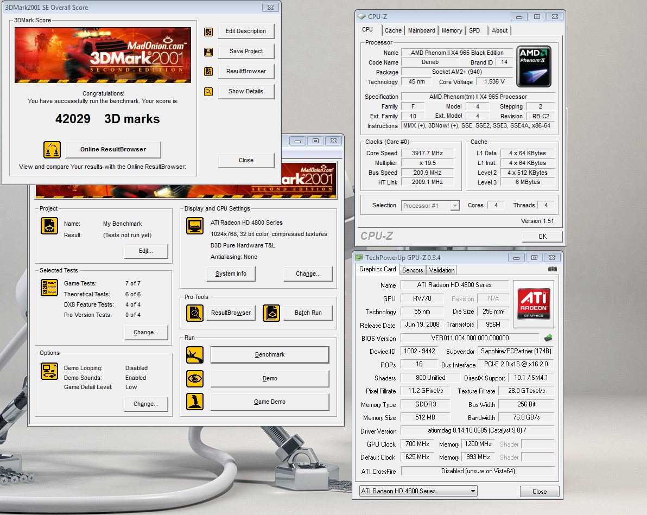The height and width of the screenshot is (515, 647).
Task: Click the GPU-Z screenshot camera icon
Action: point(552,269)
